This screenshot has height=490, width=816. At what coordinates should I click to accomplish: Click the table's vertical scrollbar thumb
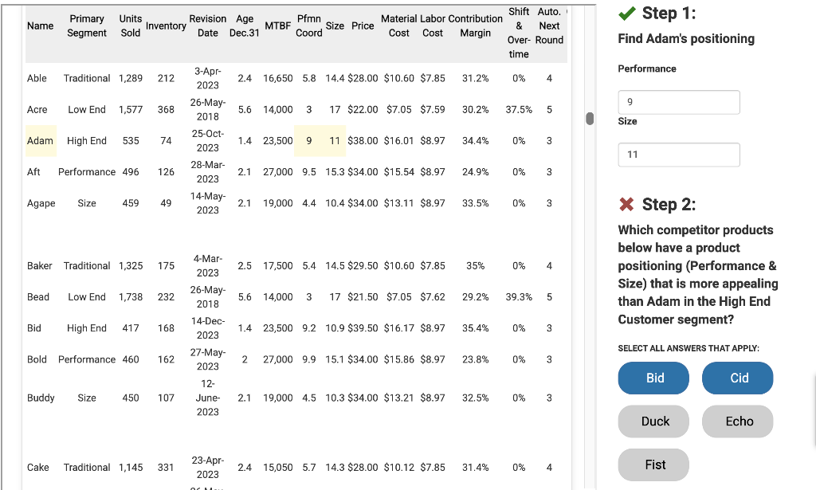tap(590, 119)
